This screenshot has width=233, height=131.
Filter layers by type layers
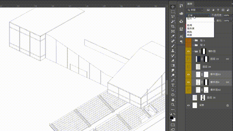(218, 10)
